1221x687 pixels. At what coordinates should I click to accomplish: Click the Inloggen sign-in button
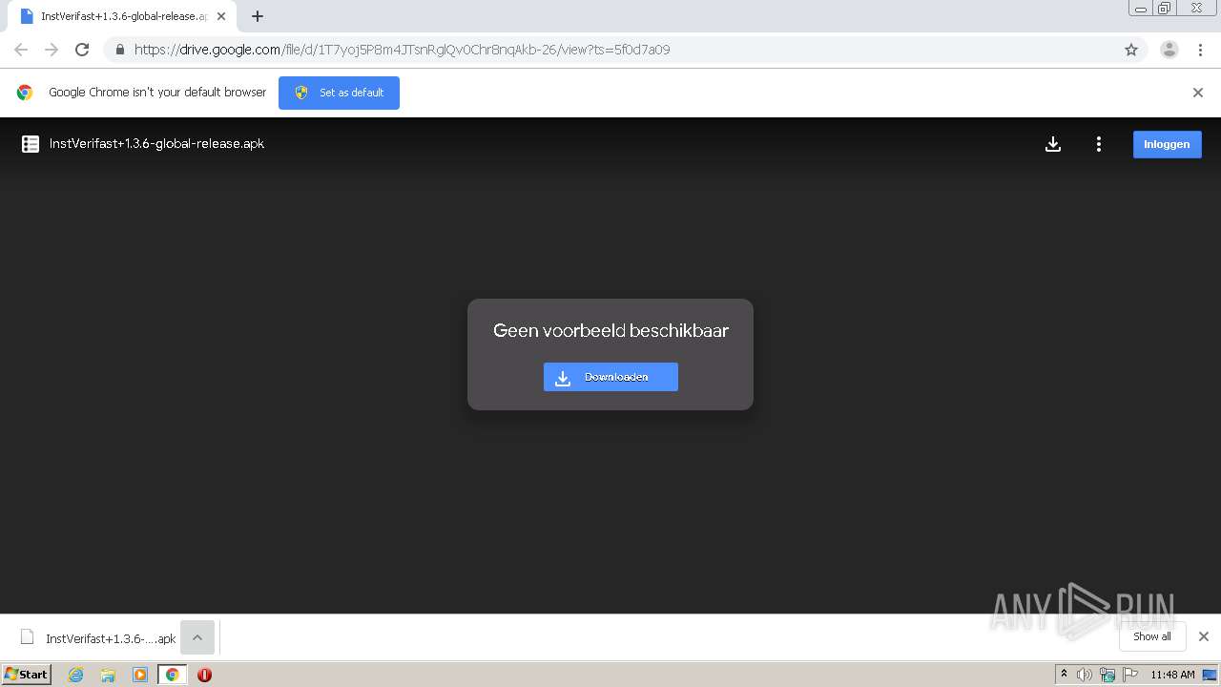[1167, 144]
